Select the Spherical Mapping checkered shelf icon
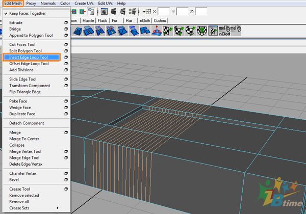Image resolution: width=306 pixels, height=214 pixels. tap(190, 31)
